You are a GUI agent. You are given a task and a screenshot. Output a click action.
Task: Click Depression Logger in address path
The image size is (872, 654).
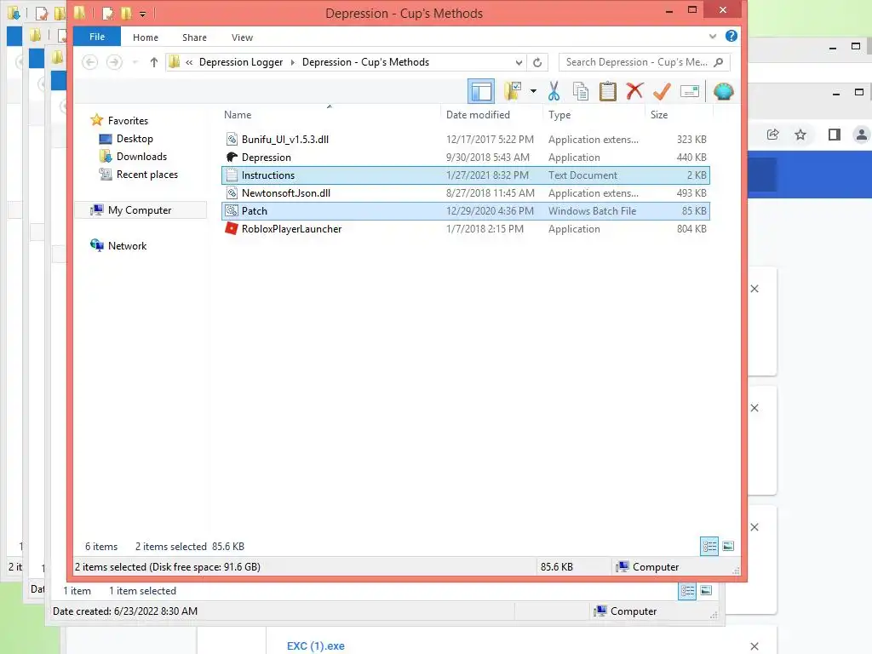(241, 62)
